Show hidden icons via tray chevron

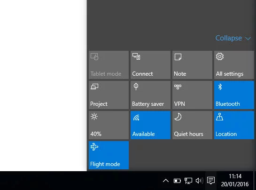click(166, 181)
